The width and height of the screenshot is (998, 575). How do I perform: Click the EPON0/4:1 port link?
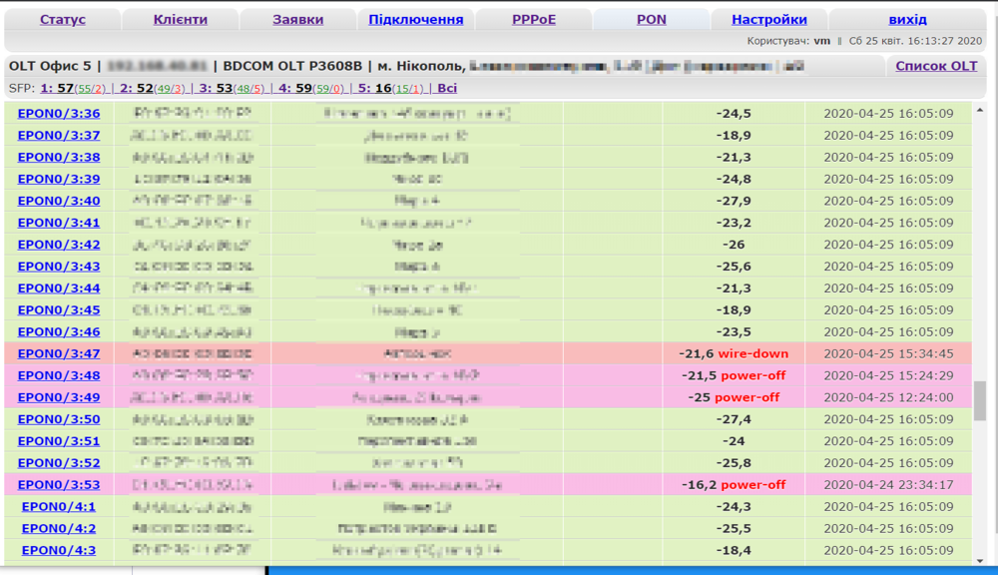click(59, 507)
